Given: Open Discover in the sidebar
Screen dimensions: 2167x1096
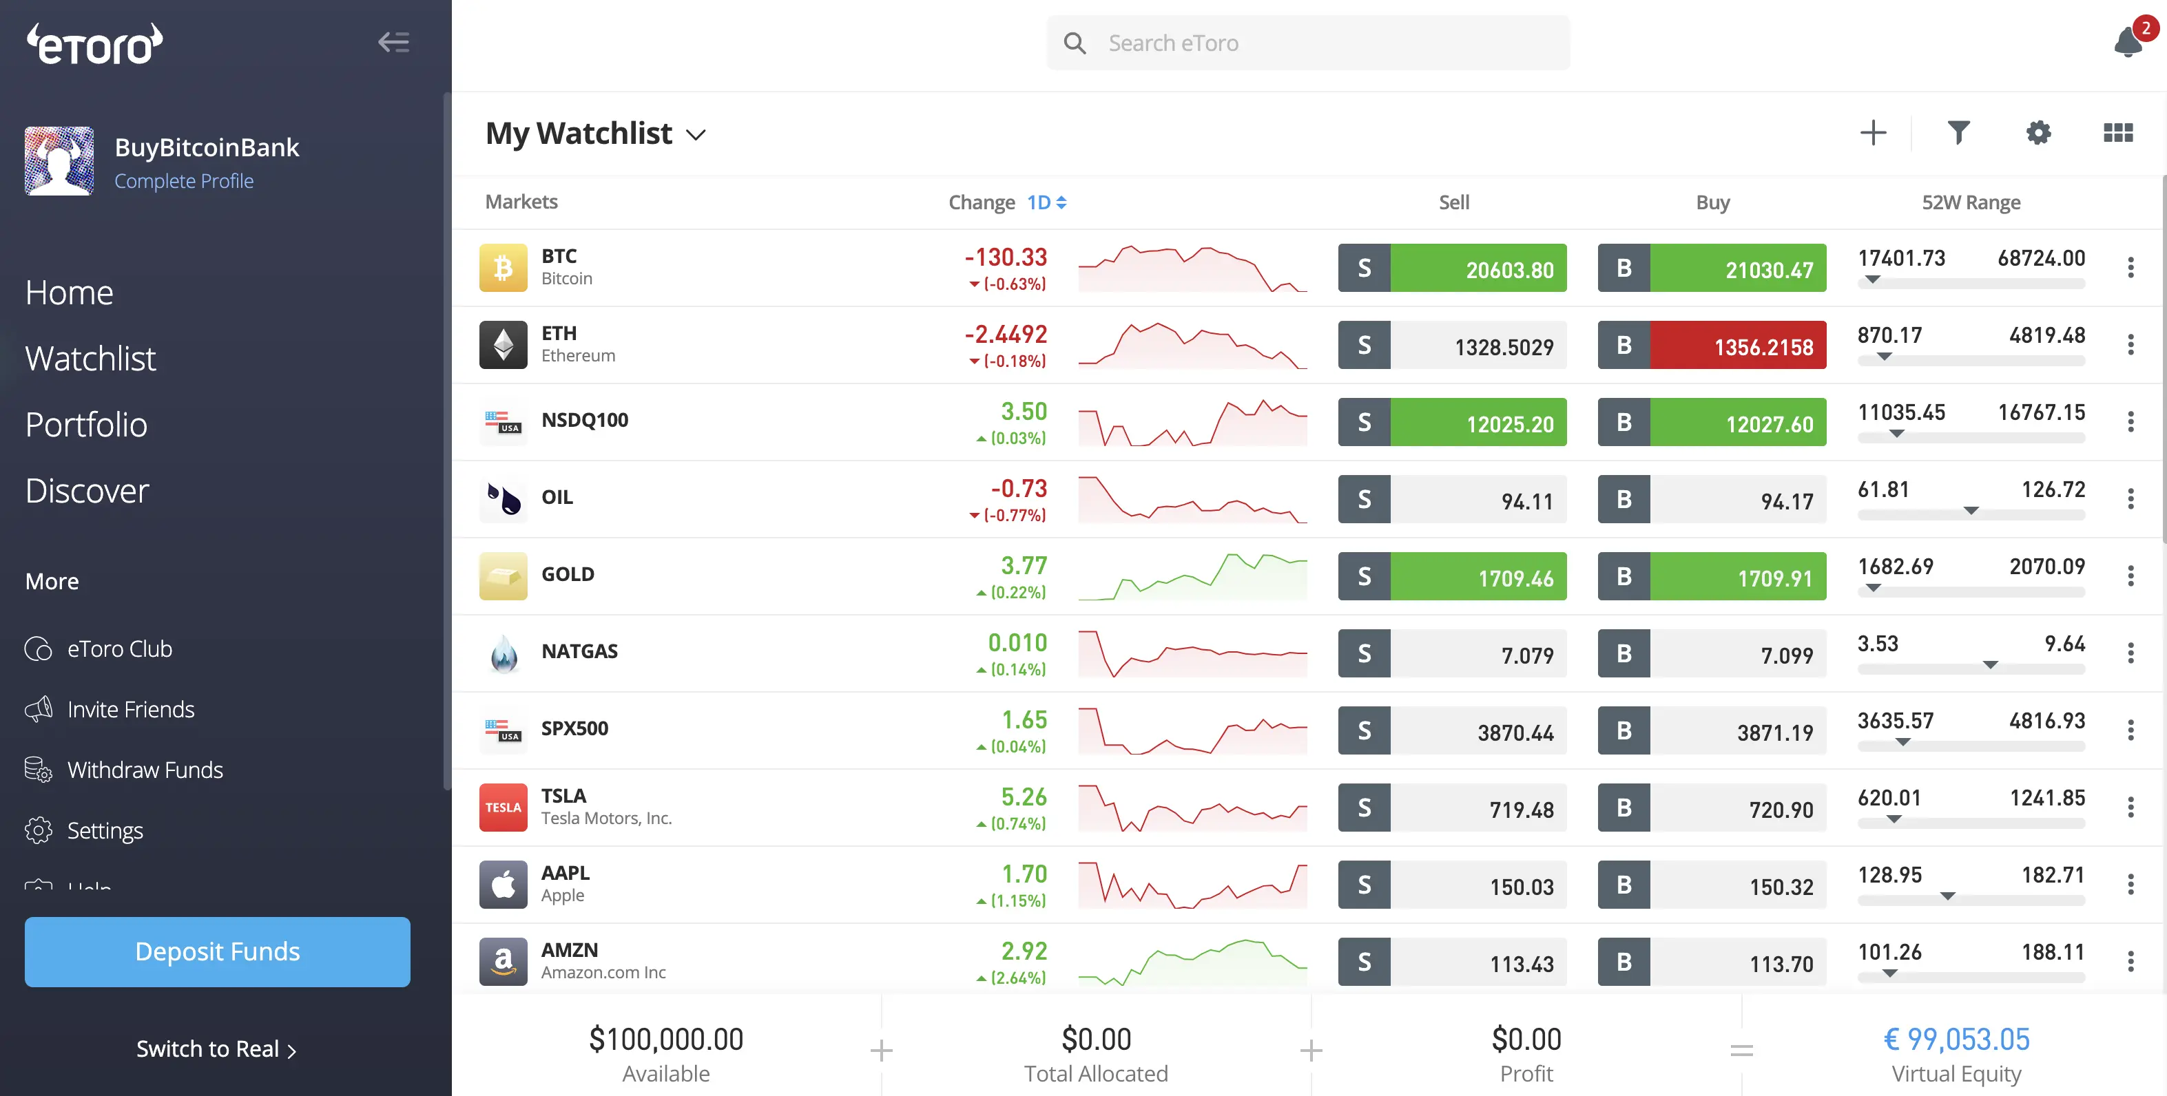Looking at the screenshot, I should click(87, 491).
